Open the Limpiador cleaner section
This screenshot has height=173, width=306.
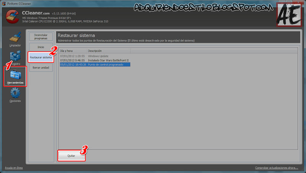tap(15, 40)
